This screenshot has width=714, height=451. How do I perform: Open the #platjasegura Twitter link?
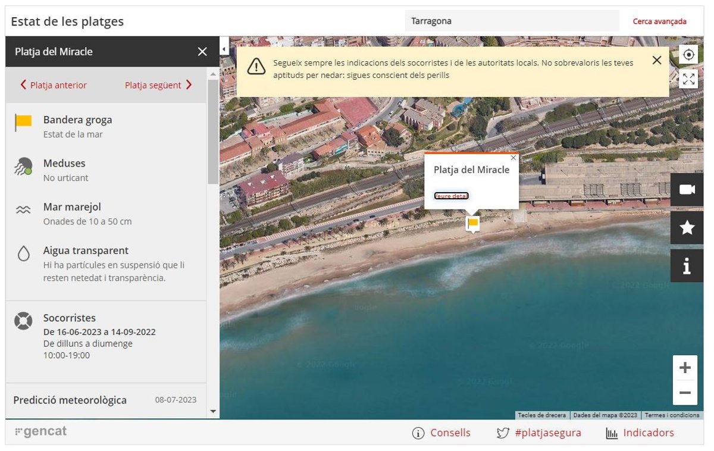click(x=539, y=433)
